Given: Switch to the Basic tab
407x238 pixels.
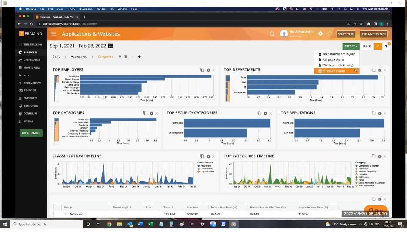Looking at the screenshot, I should point(56,56).
